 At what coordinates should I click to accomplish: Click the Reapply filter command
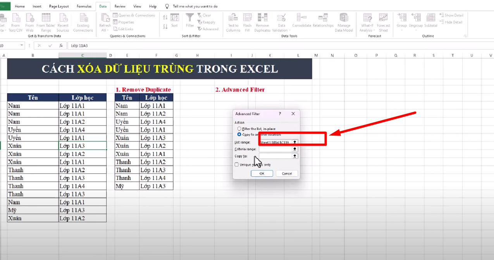pos(206,22)
